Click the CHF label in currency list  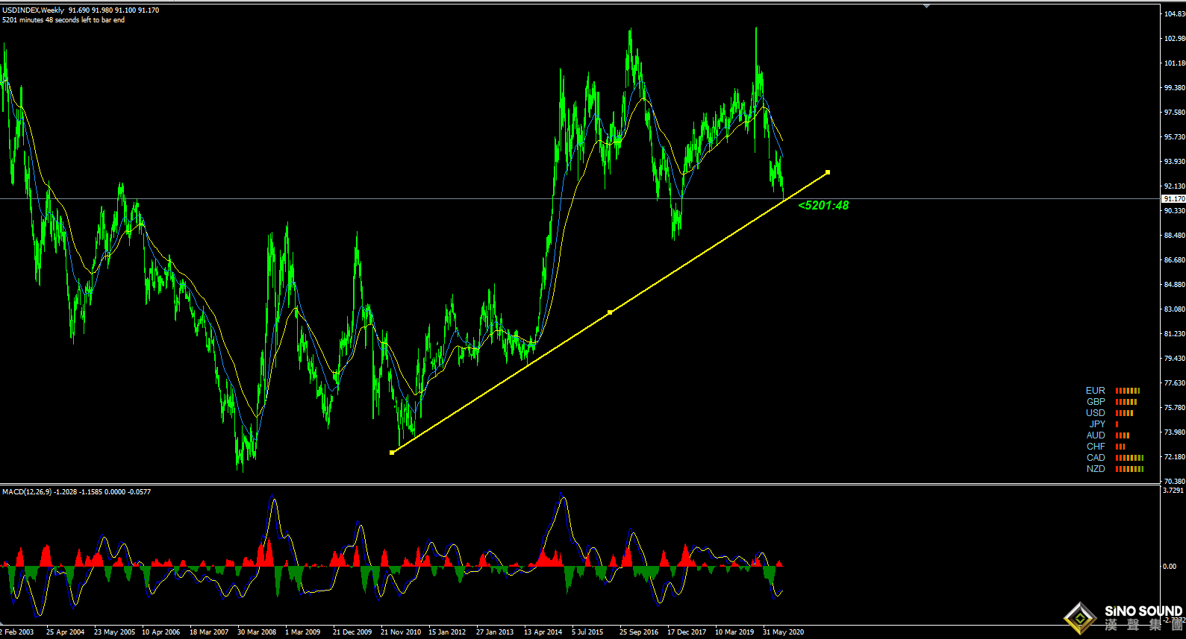pos(1095,447)
